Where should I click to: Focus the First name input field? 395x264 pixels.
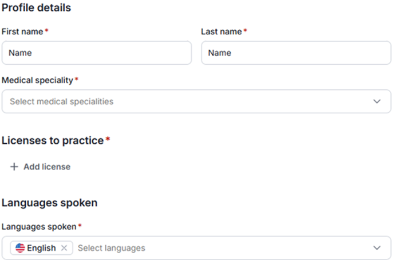[x=97, y=53]
